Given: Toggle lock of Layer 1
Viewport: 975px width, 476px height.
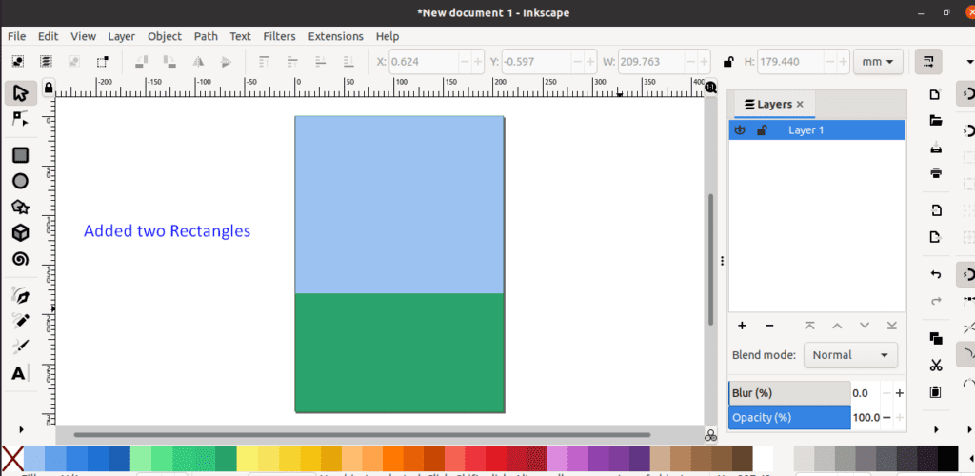Looking at the screenshot, I should [x=762, y=129].
